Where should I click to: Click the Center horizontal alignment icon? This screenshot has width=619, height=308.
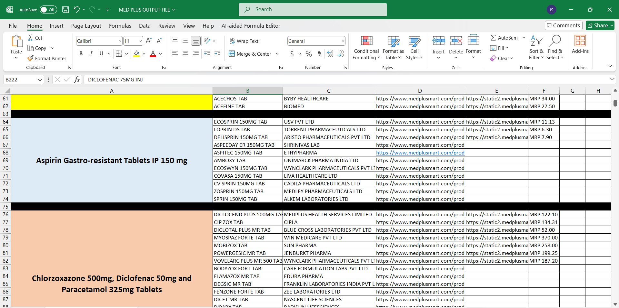pos(185,54)
